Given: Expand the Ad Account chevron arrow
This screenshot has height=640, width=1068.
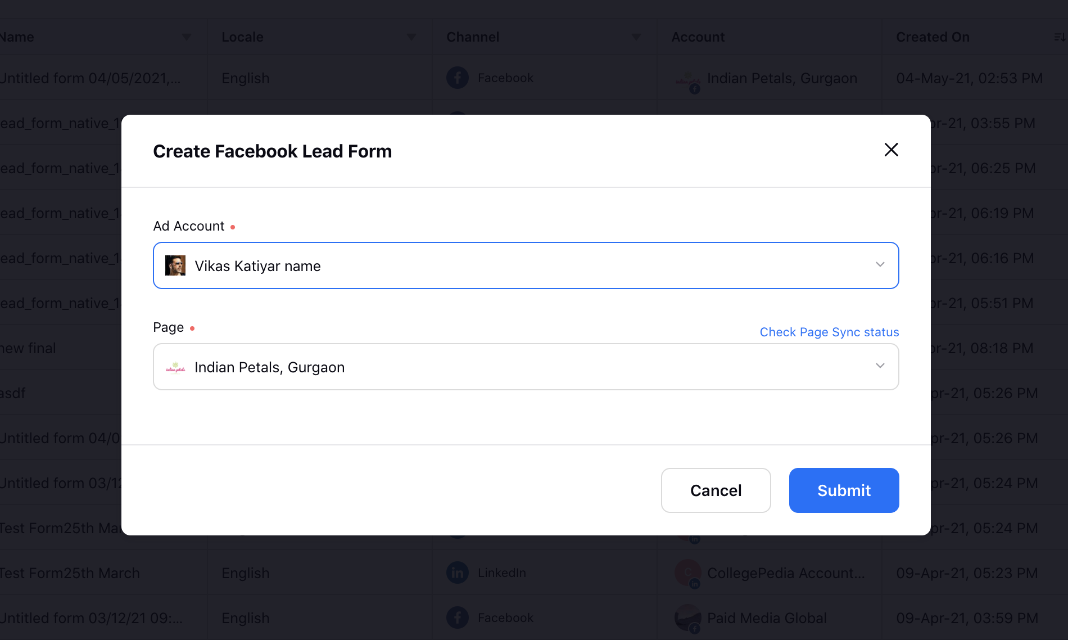Looking at the screenshot, I should click(880, 264).
